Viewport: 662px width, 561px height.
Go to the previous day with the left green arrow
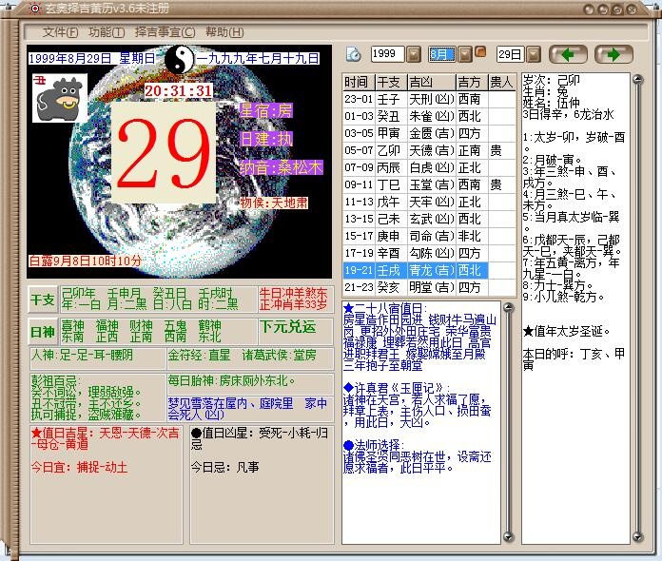[x=568, y=54]
